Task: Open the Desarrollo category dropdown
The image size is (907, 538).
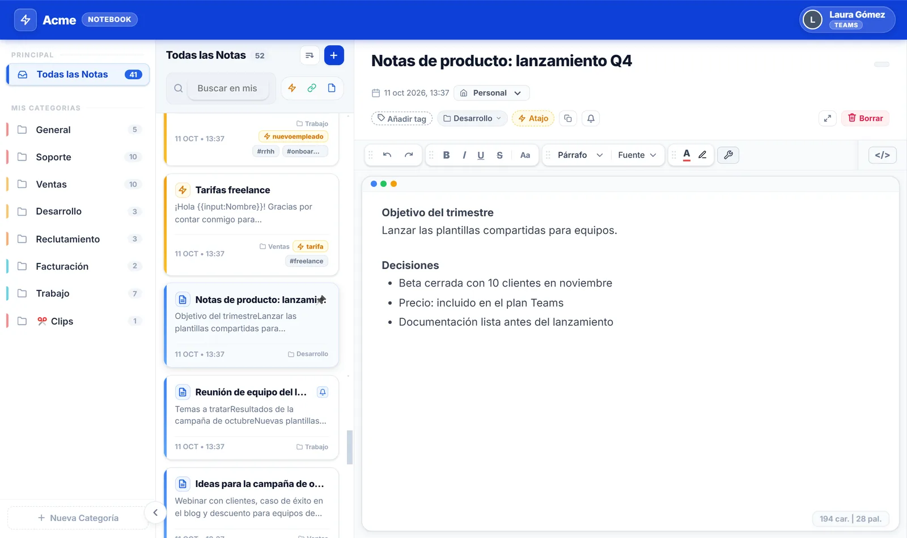Action: (x=472, y=118)
